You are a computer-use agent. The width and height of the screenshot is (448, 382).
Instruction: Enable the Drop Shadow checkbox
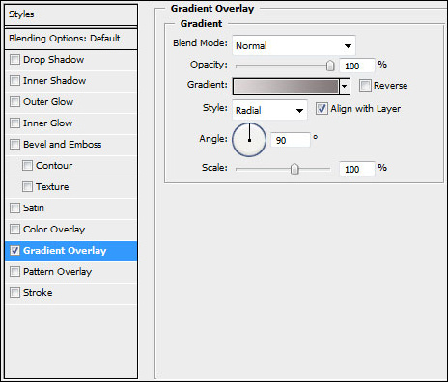(14, 60)
